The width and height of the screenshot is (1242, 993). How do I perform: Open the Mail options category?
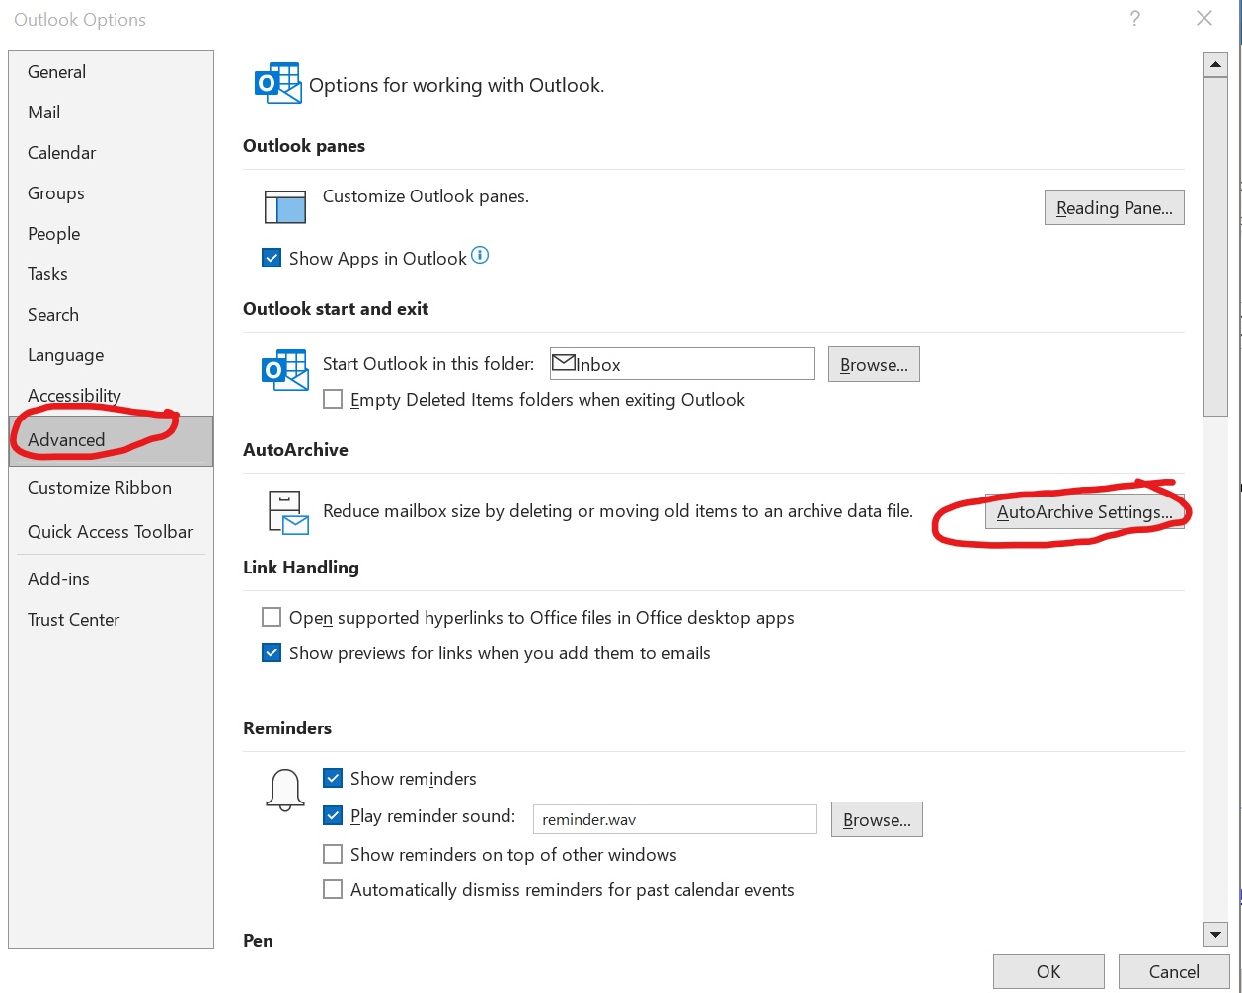111,113
